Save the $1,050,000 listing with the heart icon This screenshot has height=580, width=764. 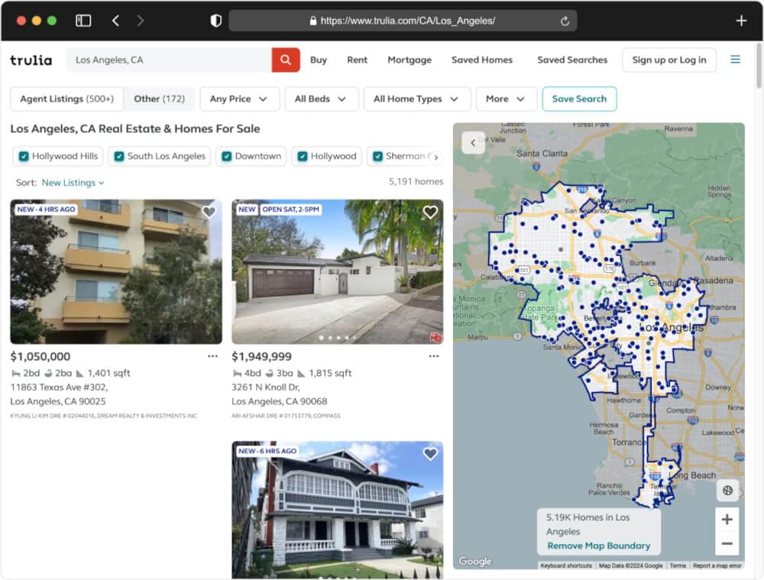pyautogui.click(x=209, y=212)
